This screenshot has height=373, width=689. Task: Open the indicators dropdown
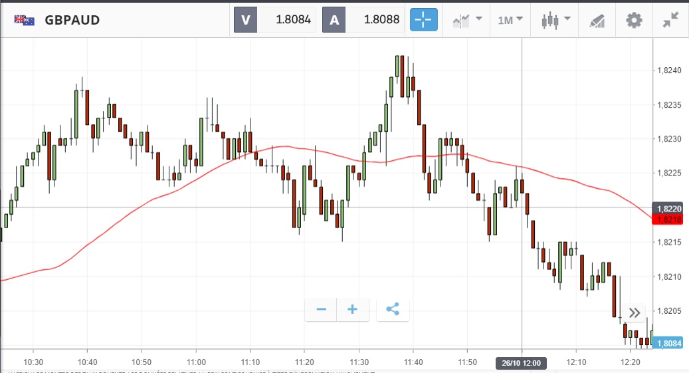tap(466, 20)
